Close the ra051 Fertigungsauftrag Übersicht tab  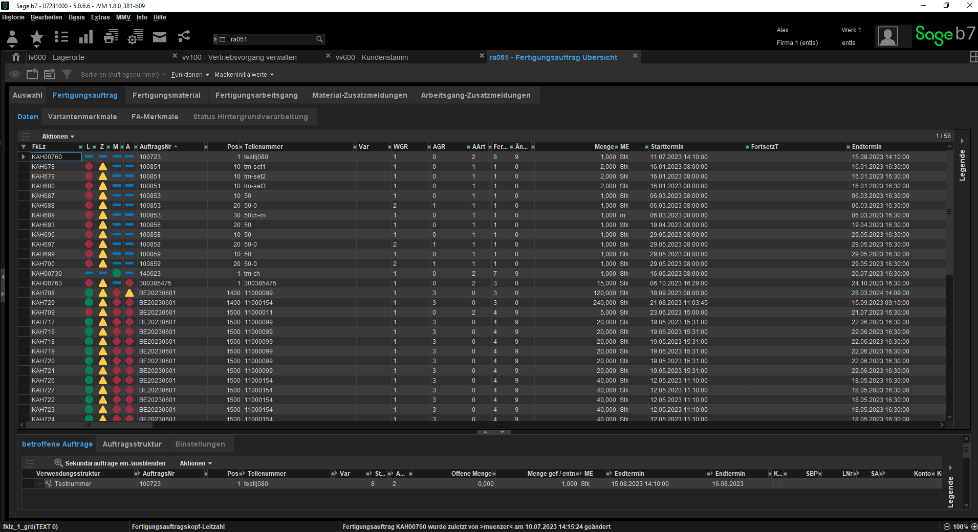635,56
